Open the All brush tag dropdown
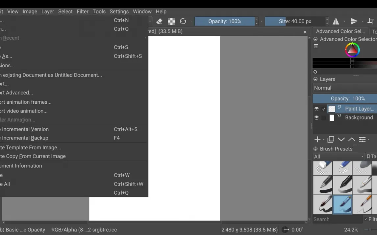377x235 pixels. click(x=339, y=157)
